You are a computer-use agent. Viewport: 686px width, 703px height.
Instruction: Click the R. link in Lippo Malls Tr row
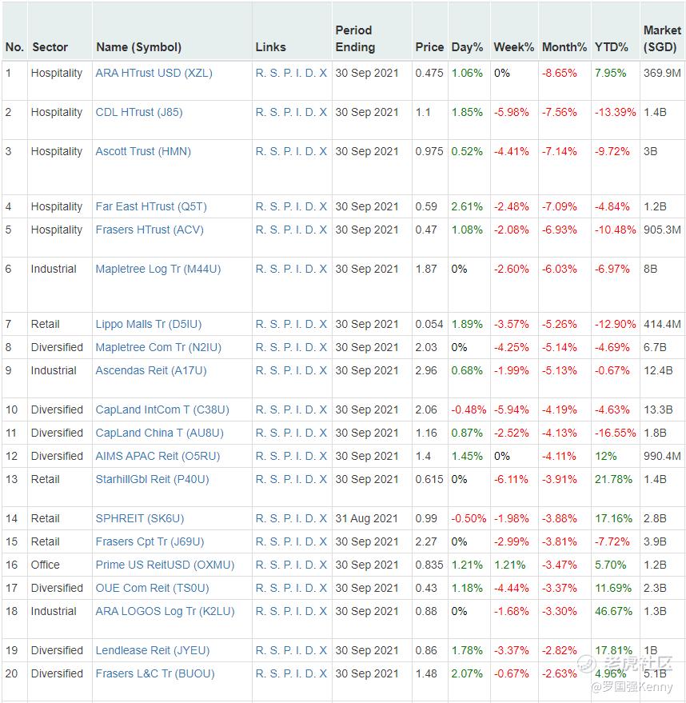[x=261, y=324]
